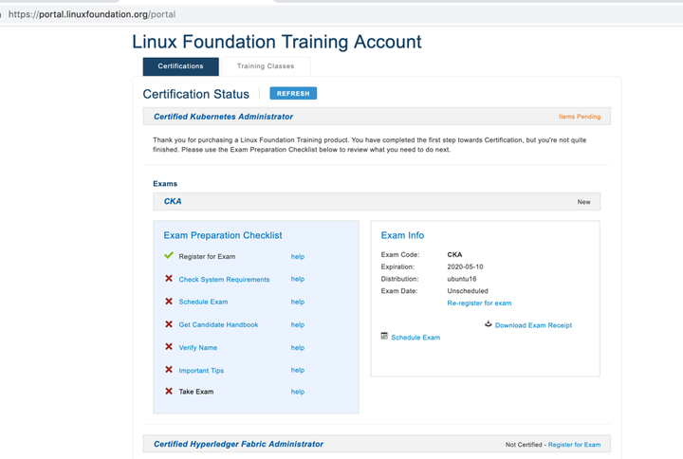
Task: Expand Certified Hyperledger Fabric Administrator section
Action: click(238, 444)
